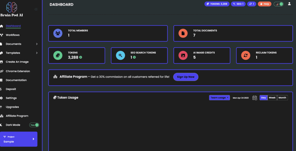Click the user profile icon in header
The width and height of the screenshot is (296, 151).
289,4
